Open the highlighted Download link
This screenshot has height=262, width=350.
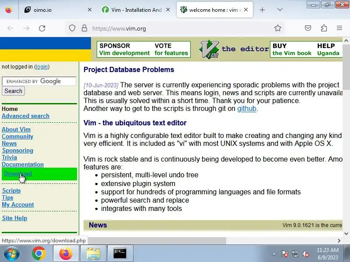(x=18, y=173)
